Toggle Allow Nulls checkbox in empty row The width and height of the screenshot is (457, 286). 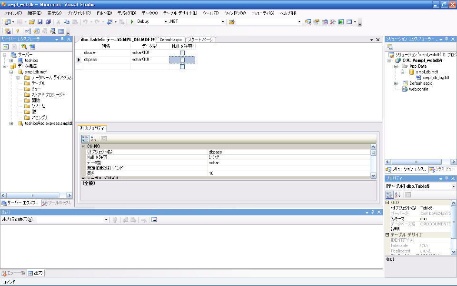182,67
